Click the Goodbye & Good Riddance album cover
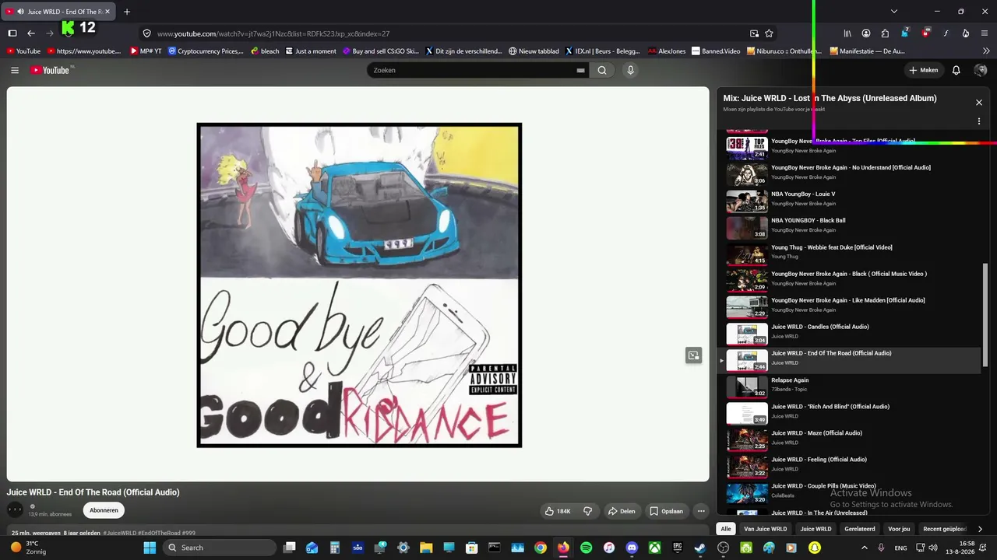 click(359, 285)
